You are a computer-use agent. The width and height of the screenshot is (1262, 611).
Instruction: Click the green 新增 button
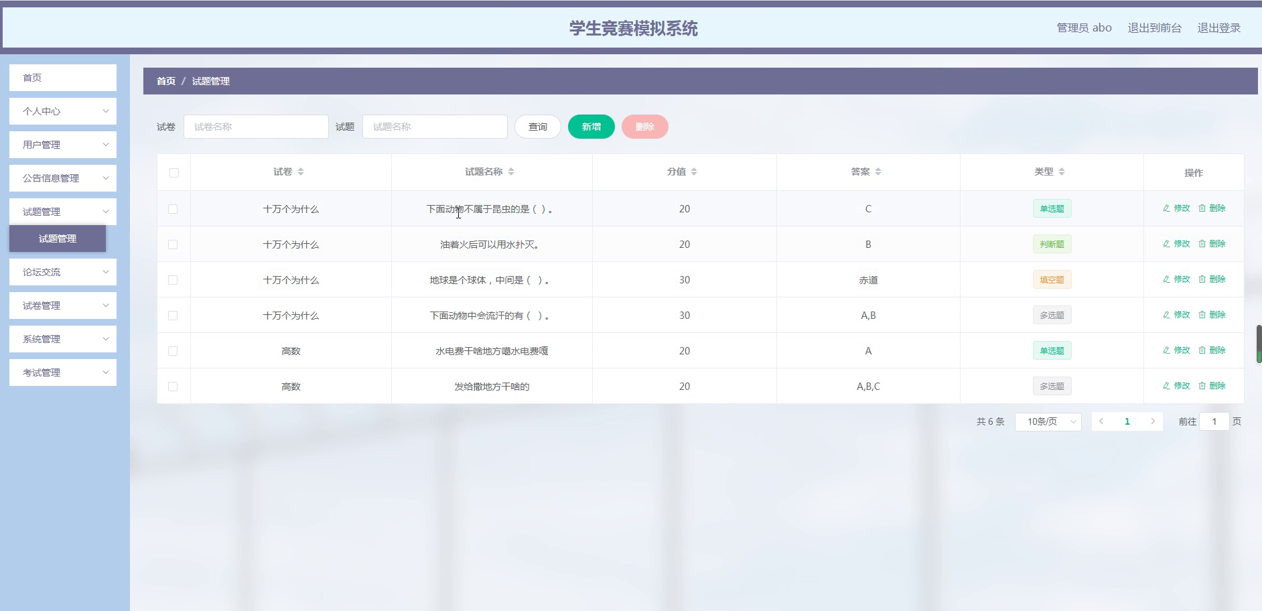pos(591,127)
